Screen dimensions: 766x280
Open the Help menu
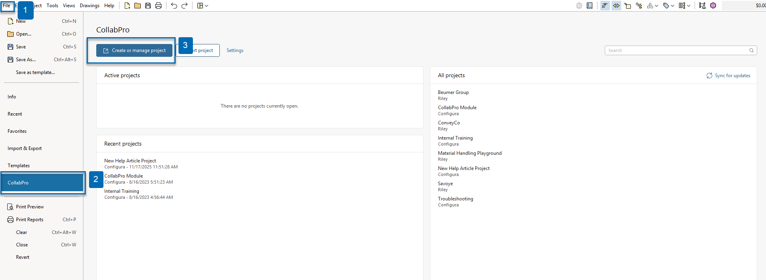(109, 6)
